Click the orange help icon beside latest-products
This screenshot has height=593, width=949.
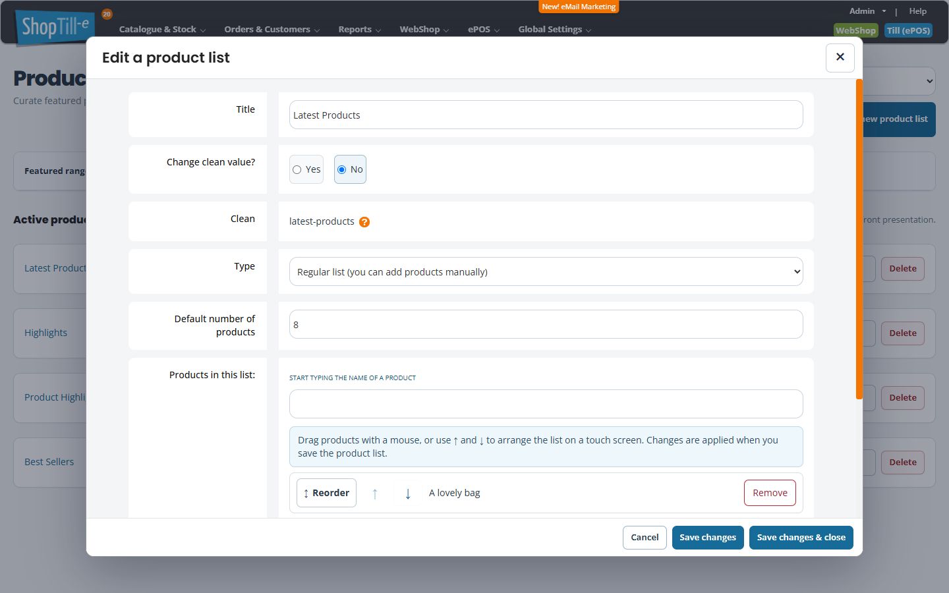[364, 222]
